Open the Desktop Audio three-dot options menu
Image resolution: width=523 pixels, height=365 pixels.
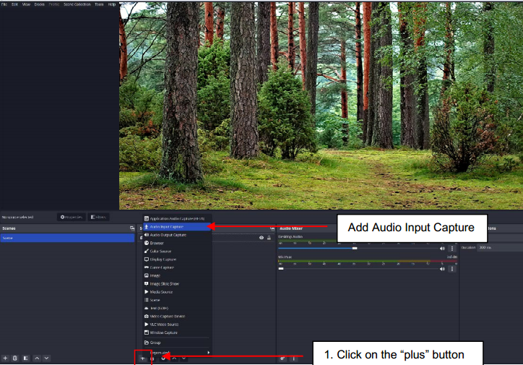pyautogui.click(x=452, y=248)
